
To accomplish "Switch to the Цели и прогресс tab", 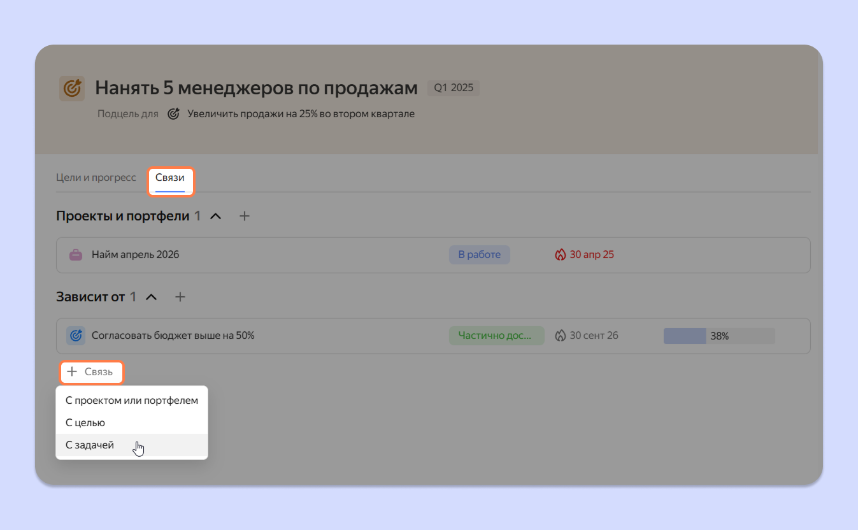I will (96, 178).
